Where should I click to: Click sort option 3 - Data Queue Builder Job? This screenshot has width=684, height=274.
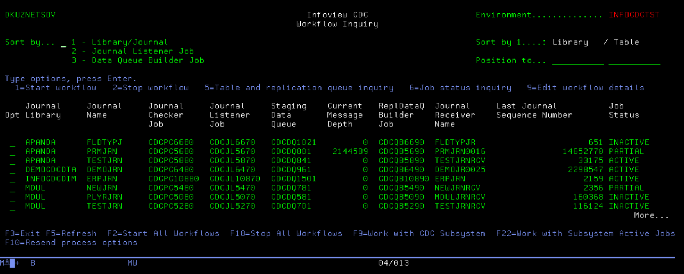(x=138, y=60)
